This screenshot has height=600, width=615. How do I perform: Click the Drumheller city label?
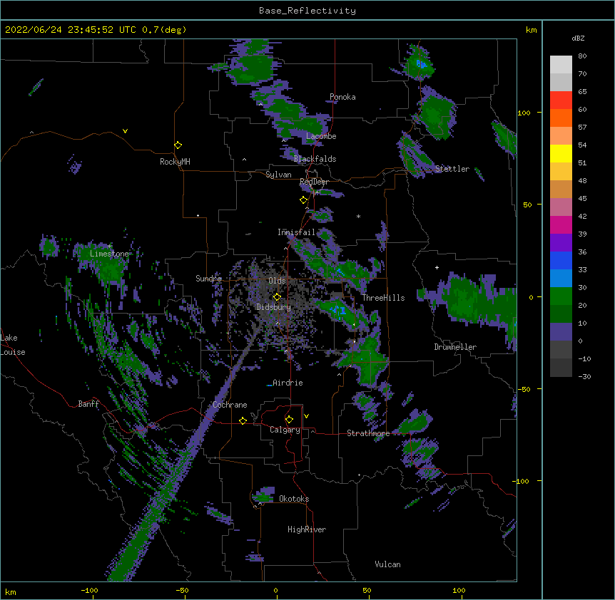pyautogui.click(x=455, y=347)
